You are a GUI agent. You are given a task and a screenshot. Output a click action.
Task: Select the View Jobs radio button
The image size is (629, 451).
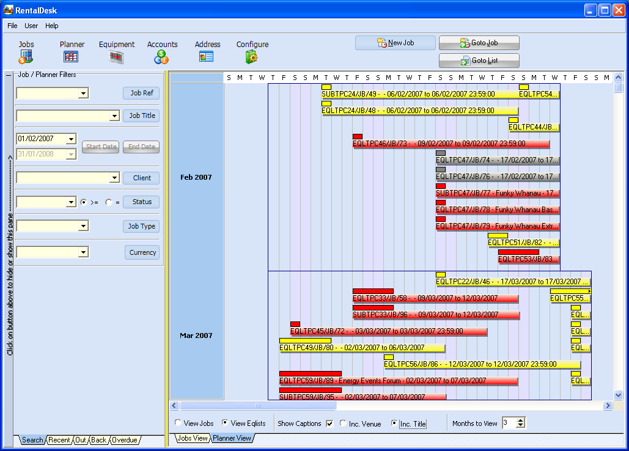[x=178, y=423]
